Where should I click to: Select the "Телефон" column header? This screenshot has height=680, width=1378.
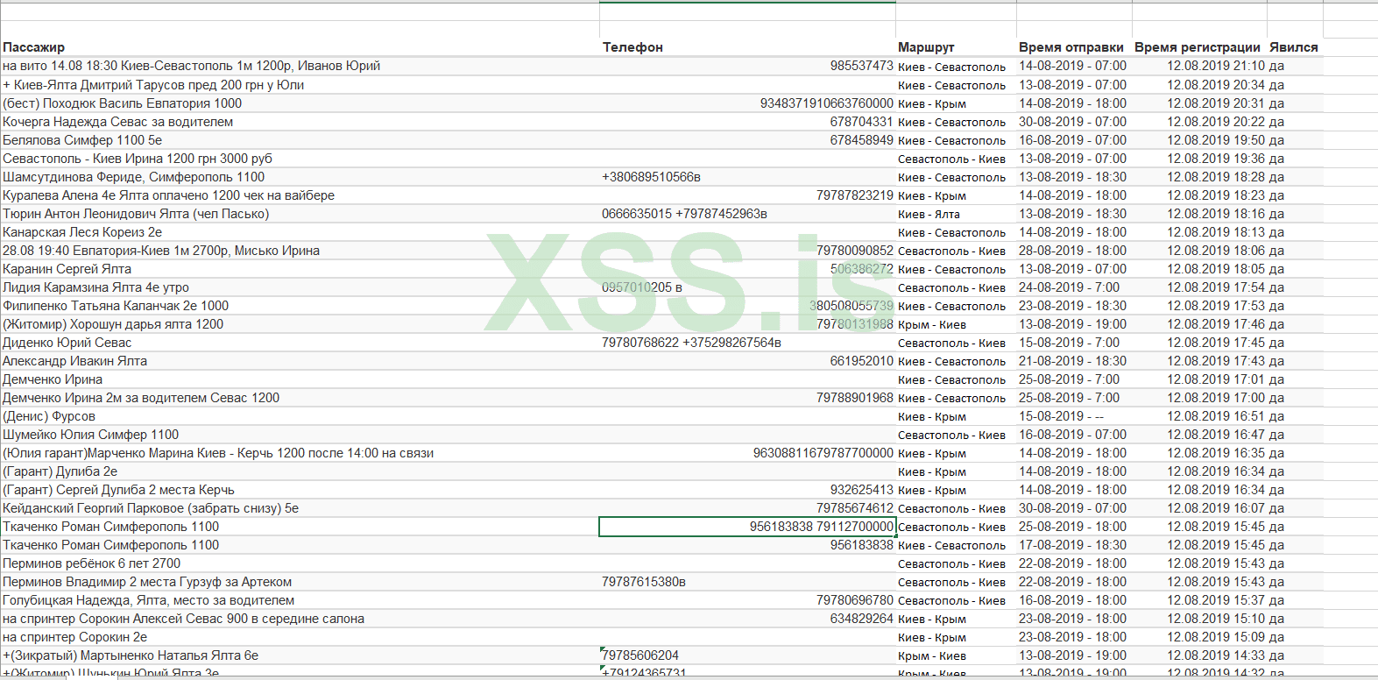pos(632,47)
